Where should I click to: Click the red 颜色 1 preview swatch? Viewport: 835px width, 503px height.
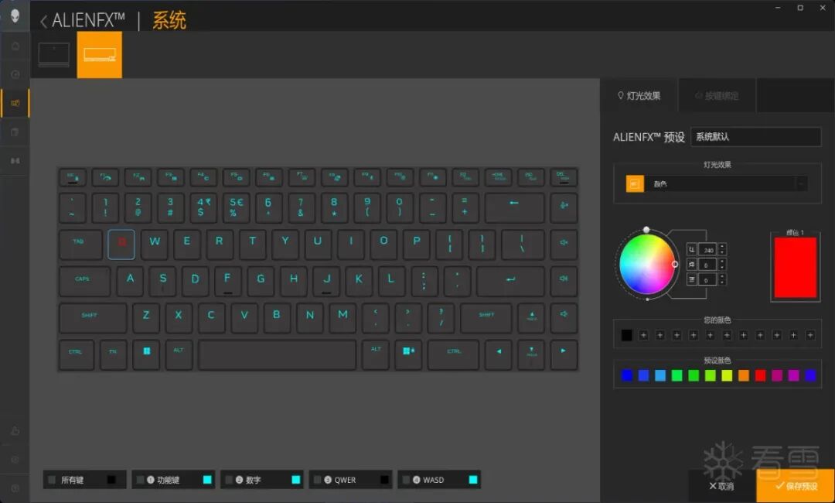795,268
